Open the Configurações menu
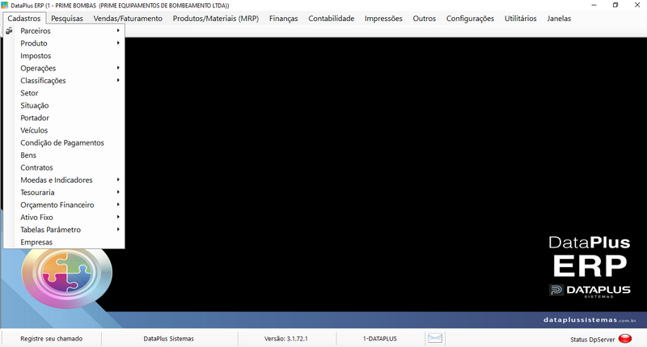Screen dimensions: 647x347 tap(470, 19)
